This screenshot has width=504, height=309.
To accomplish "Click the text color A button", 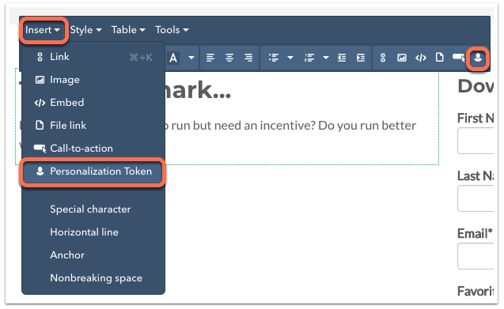I will click(x=173, y=58).
